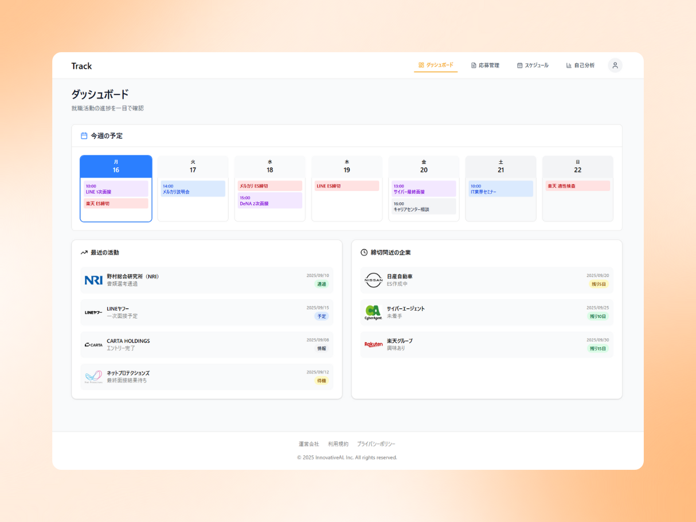Click the NRI logo in recent activity
The image size is (696, 522).
(93, 280)
